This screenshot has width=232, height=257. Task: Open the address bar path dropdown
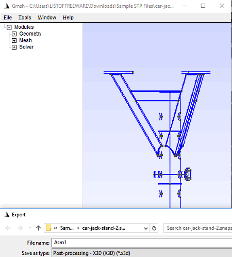[146, 228]
